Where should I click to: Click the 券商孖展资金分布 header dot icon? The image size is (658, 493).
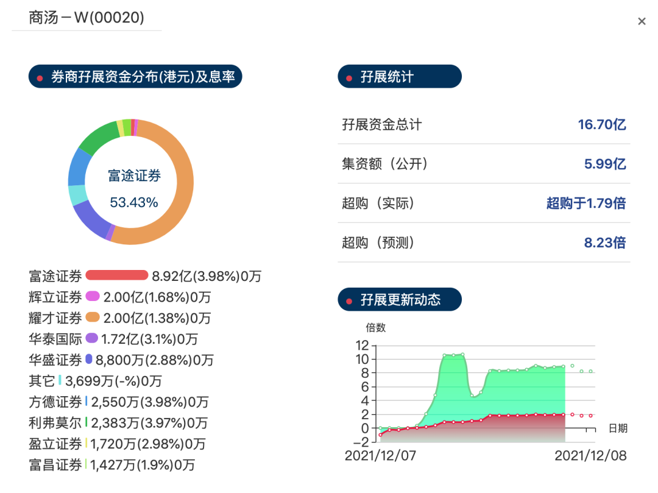(38, 77)
